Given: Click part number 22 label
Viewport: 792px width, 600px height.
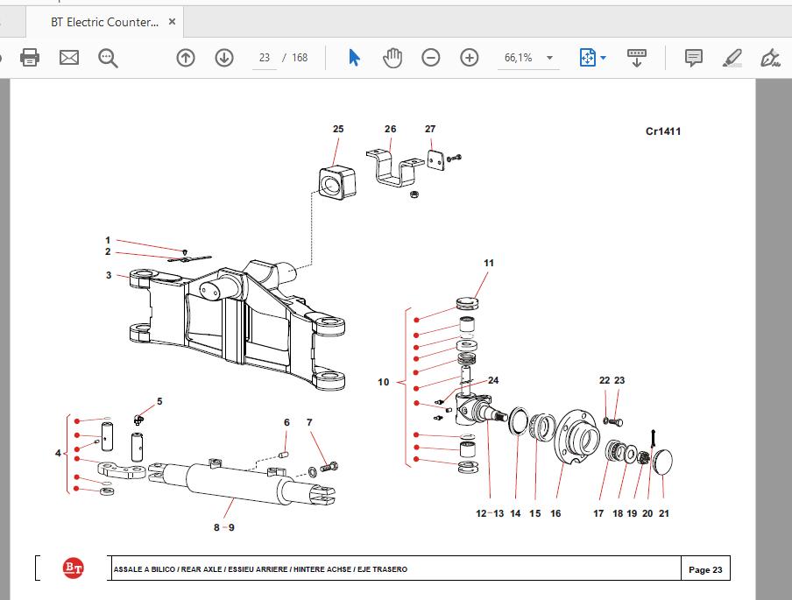Looking at the screenshot, I should click(x=605, y=380).
